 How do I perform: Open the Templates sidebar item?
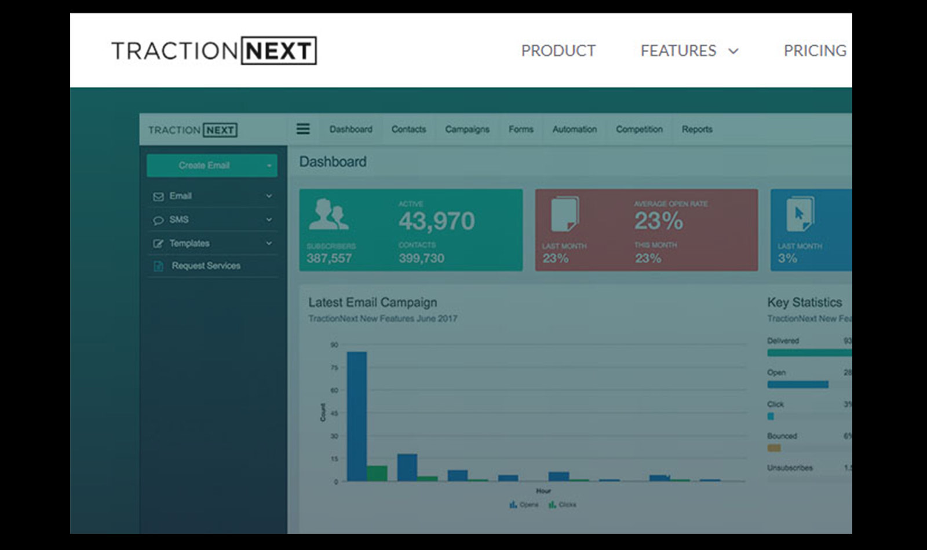point(212,244)
